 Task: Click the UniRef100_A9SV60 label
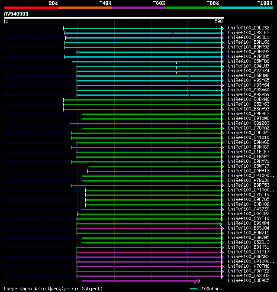(248, 90)
